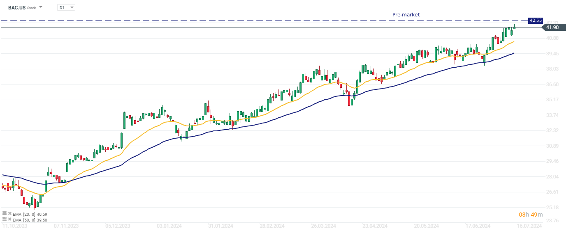The height and width of the screenshot is (233, 571).
Task: Click the 16.07.2024 date label
Action: [x=529, y=226]
